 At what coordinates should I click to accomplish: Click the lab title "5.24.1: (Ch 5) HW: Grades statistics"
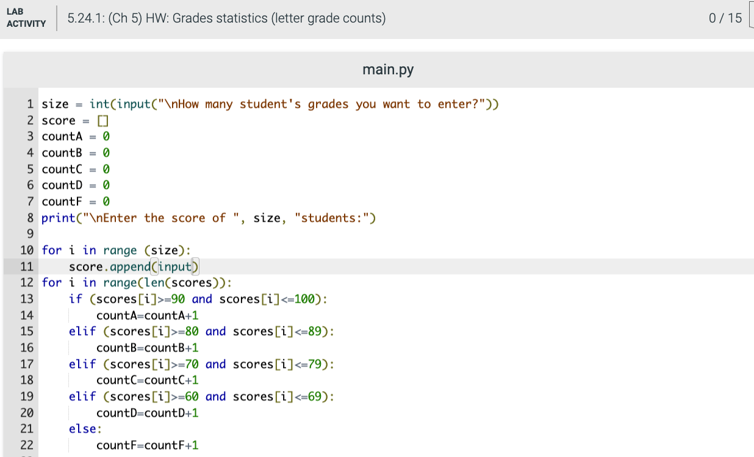pyautogui.click(x=227, y=18)
